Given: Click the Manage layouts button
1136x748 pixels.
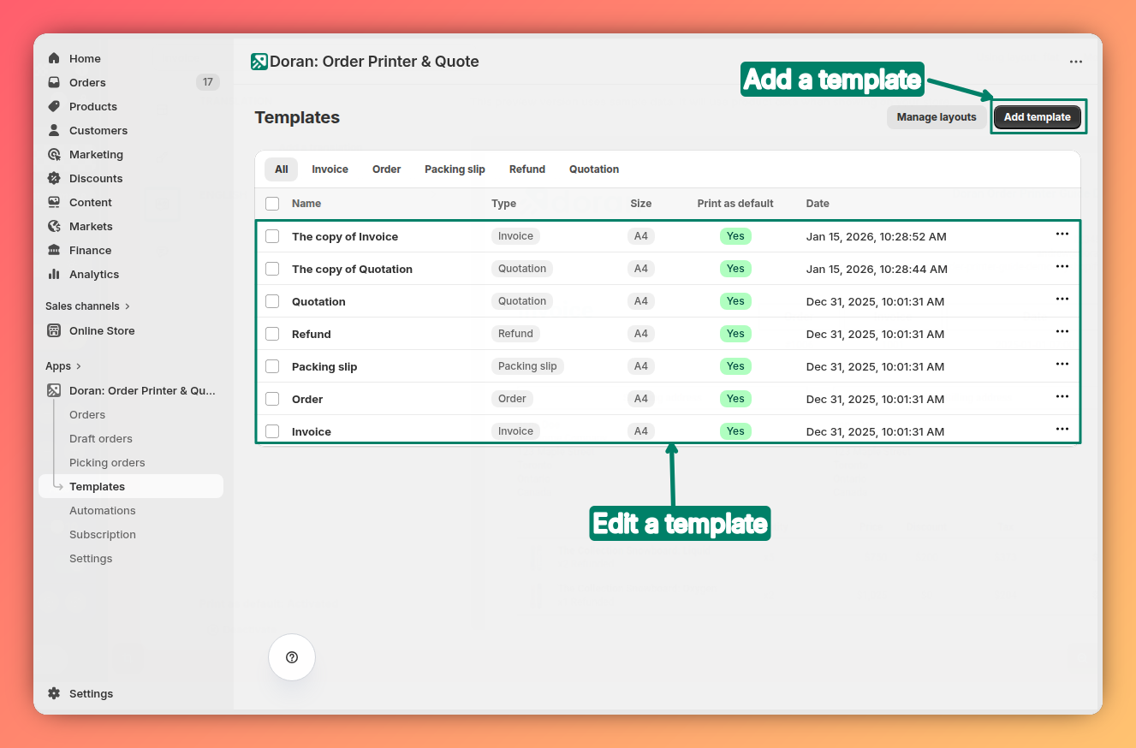Looking at the screenshot, I should [937, 117].
